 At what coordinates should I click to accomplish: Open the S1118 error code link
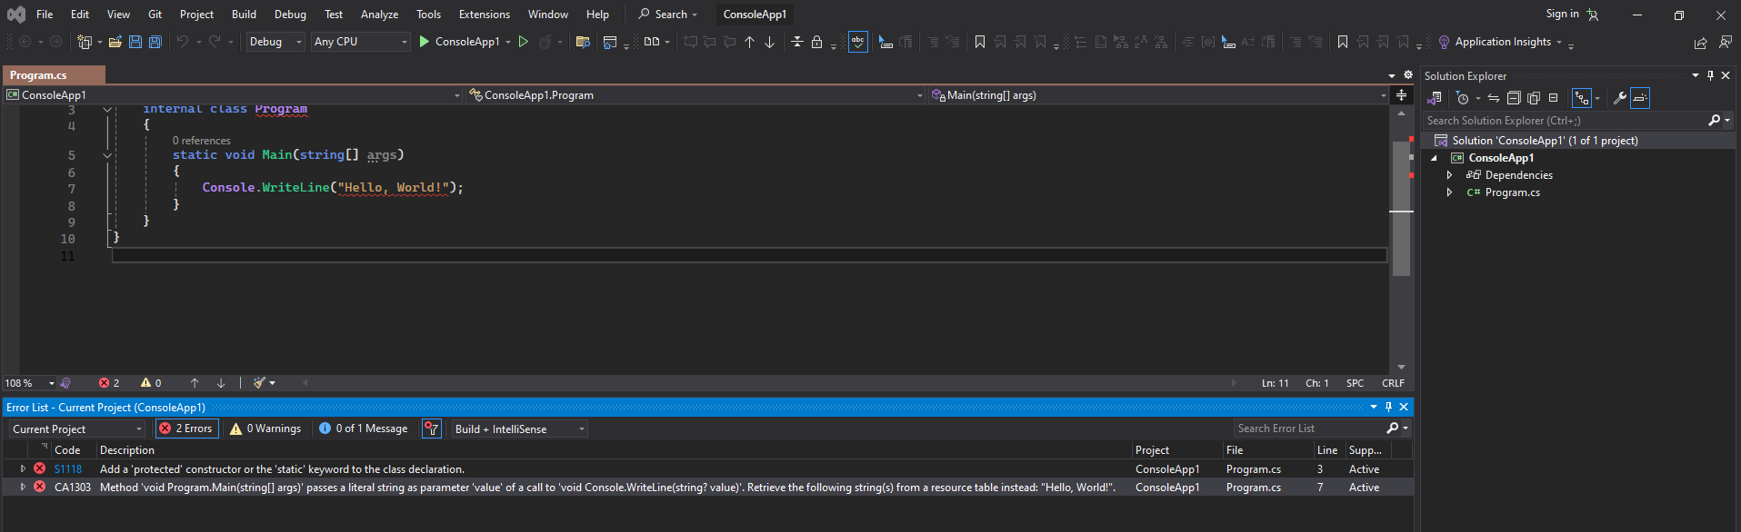click(x=68, y=469)
